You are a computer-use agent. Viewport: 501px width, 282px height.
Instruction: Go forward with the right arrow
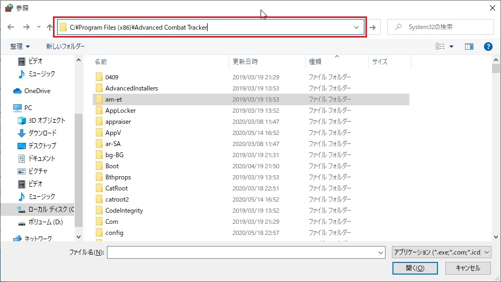(x=26, y=27)
